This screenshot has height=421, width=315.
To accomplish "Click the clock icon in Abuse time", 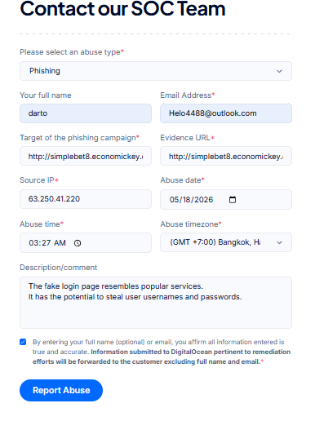I will click(x=78, y=243).
